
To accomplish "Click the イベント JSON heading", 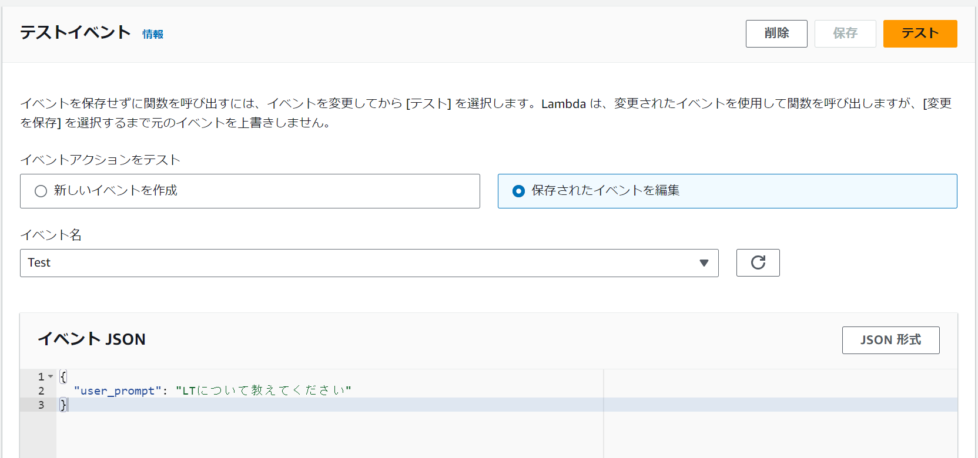I will (92, 339).
